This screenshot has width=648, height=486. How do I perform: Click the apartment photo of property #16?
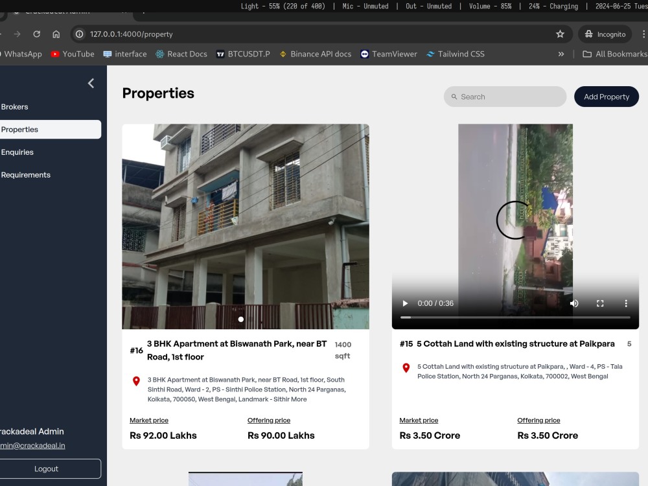pos(246,226)
